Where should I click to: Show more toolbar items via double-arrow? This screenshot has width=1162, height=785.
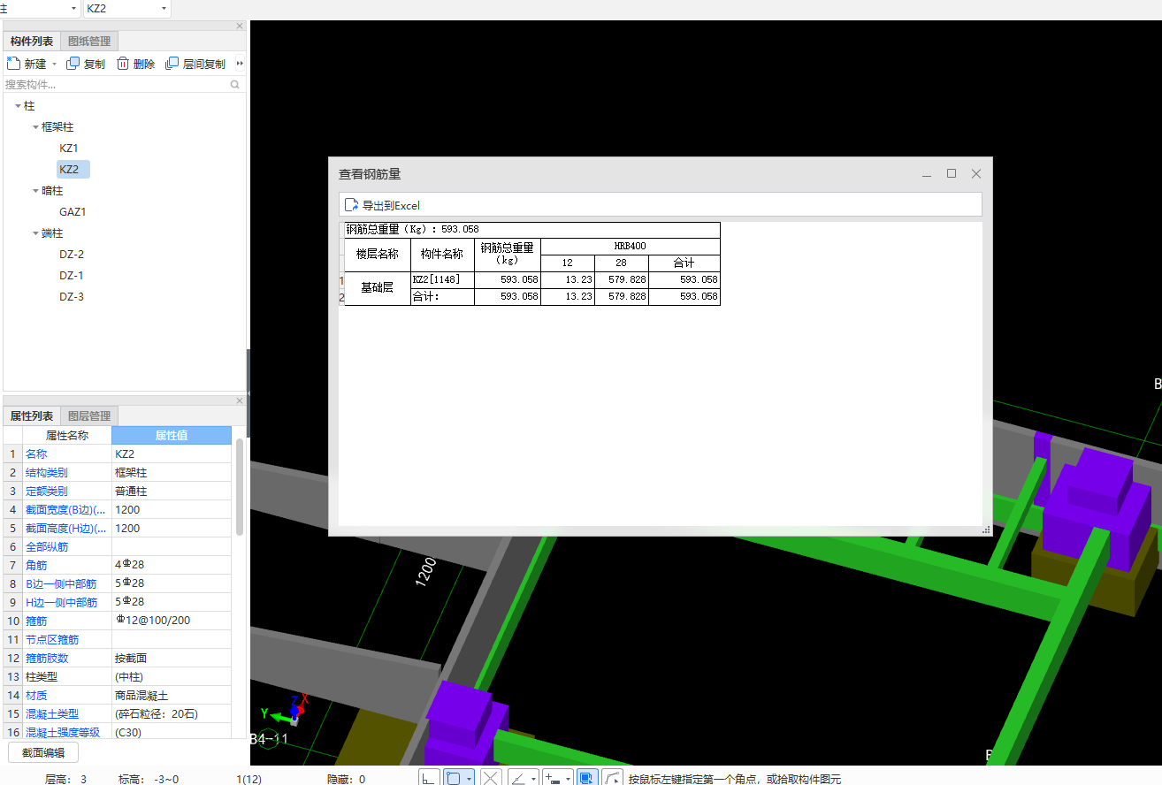click(x=240, y=64)
